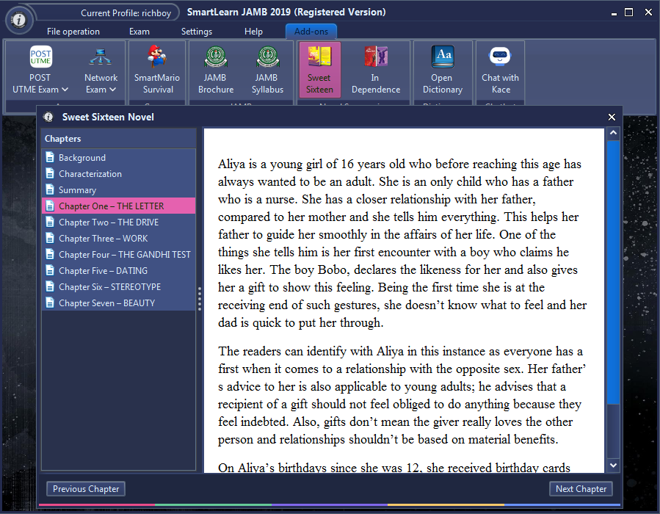This screenshot has width=660, height=514.
Task: Open the Dictionary tool
Action: click(x=443, y=70)
